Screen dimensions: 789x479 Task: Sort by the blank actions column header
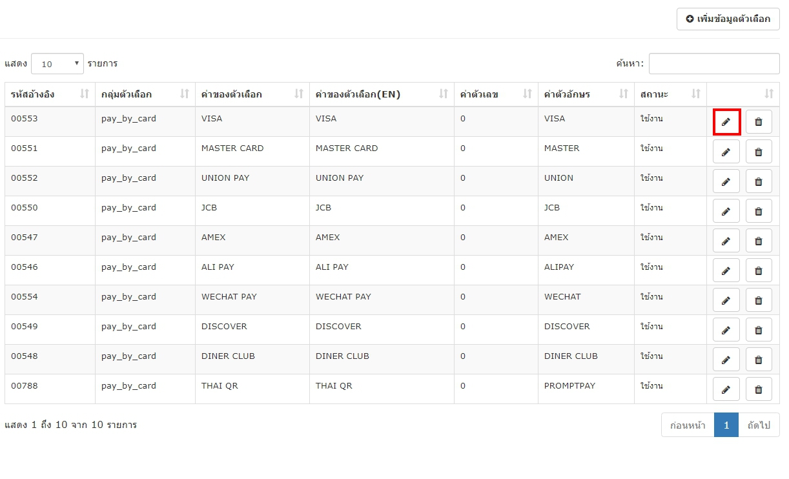click(743, 94)
